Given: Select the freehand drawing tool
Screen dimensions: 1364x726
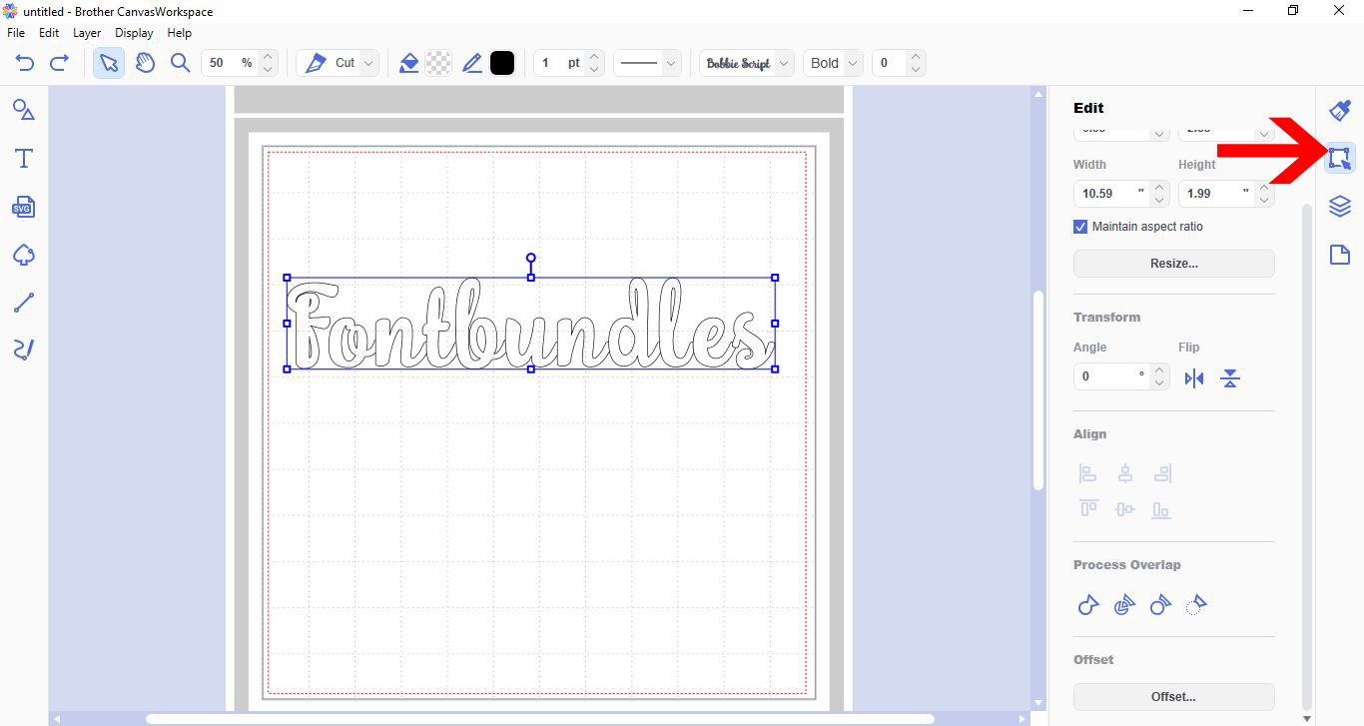Looking at the screenshot, I should point(24,350).
